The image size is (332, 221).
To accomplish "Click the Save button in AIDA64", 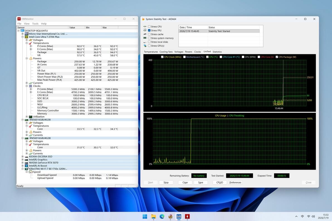I will pos(201,183).
